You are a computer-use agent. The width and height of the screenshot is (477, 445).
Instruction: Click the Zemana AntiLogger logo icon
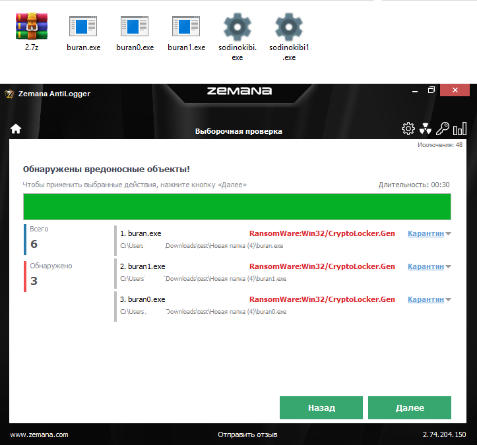click(x=9, y=94)
